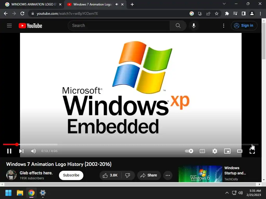Image resolution: width=266 pixels, height=199 pixels.
Task: Open the Gleb effects here. channel name
Action: [36, 173]
